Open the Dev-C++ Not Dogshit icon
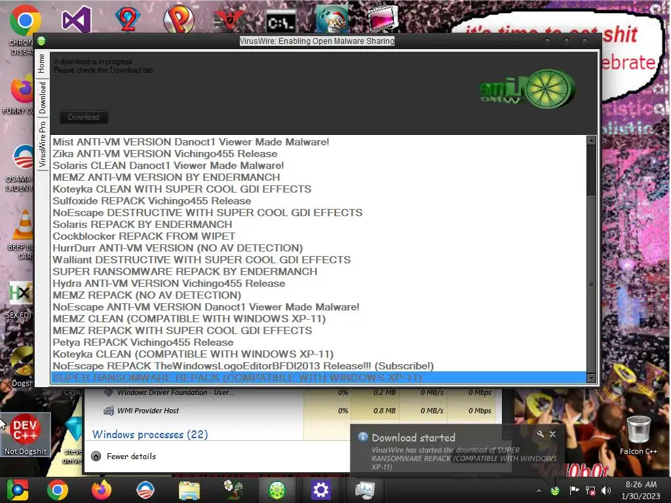671x503 pixels. point(26,435)
